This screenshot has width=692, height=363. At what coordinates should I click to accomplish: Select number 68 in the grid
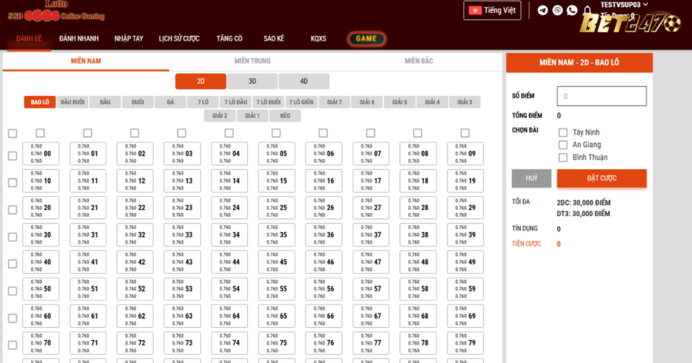point(418,316)
